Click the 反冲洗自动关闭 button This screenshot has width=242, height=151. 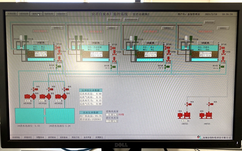point(131,20)
